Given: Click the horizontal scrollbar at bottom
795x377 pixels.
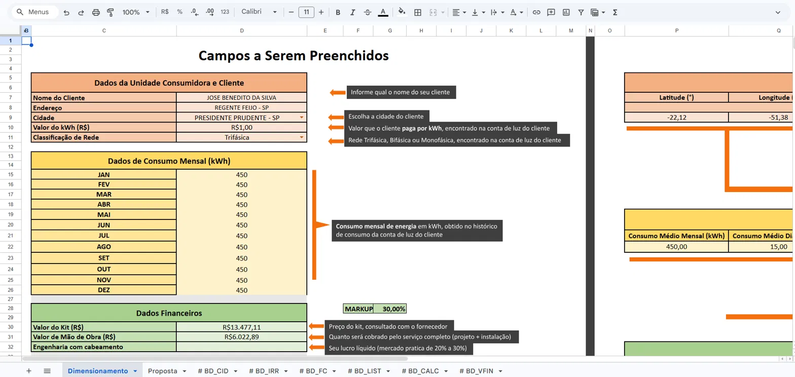Looking at the screenshot, I should pyautogui.click(x=215, y=359).
